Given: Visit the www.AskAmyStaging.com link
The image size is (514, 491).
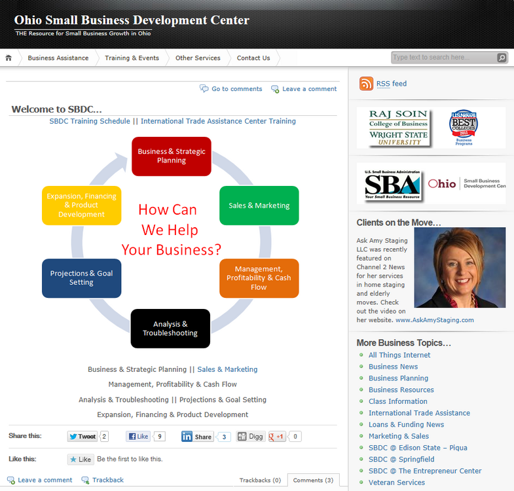Looking at the screenshot, I should (x=435, y=320).
